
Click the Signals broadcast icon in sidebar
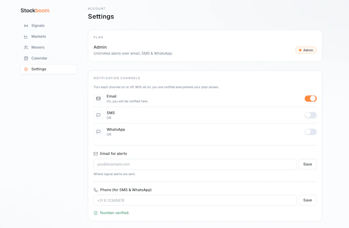click(x=26, y=26)
